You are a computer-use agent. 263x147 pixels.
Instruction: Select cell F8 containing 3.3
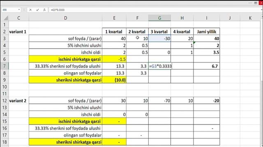[x=137, y=73]
